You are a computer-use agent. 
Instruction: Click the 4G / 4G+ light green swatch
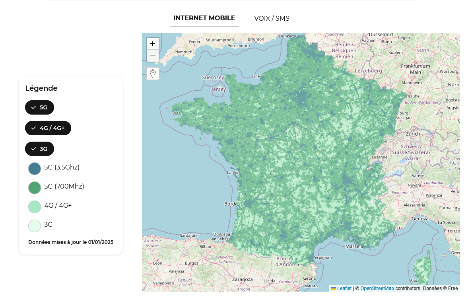pos(35,207)
